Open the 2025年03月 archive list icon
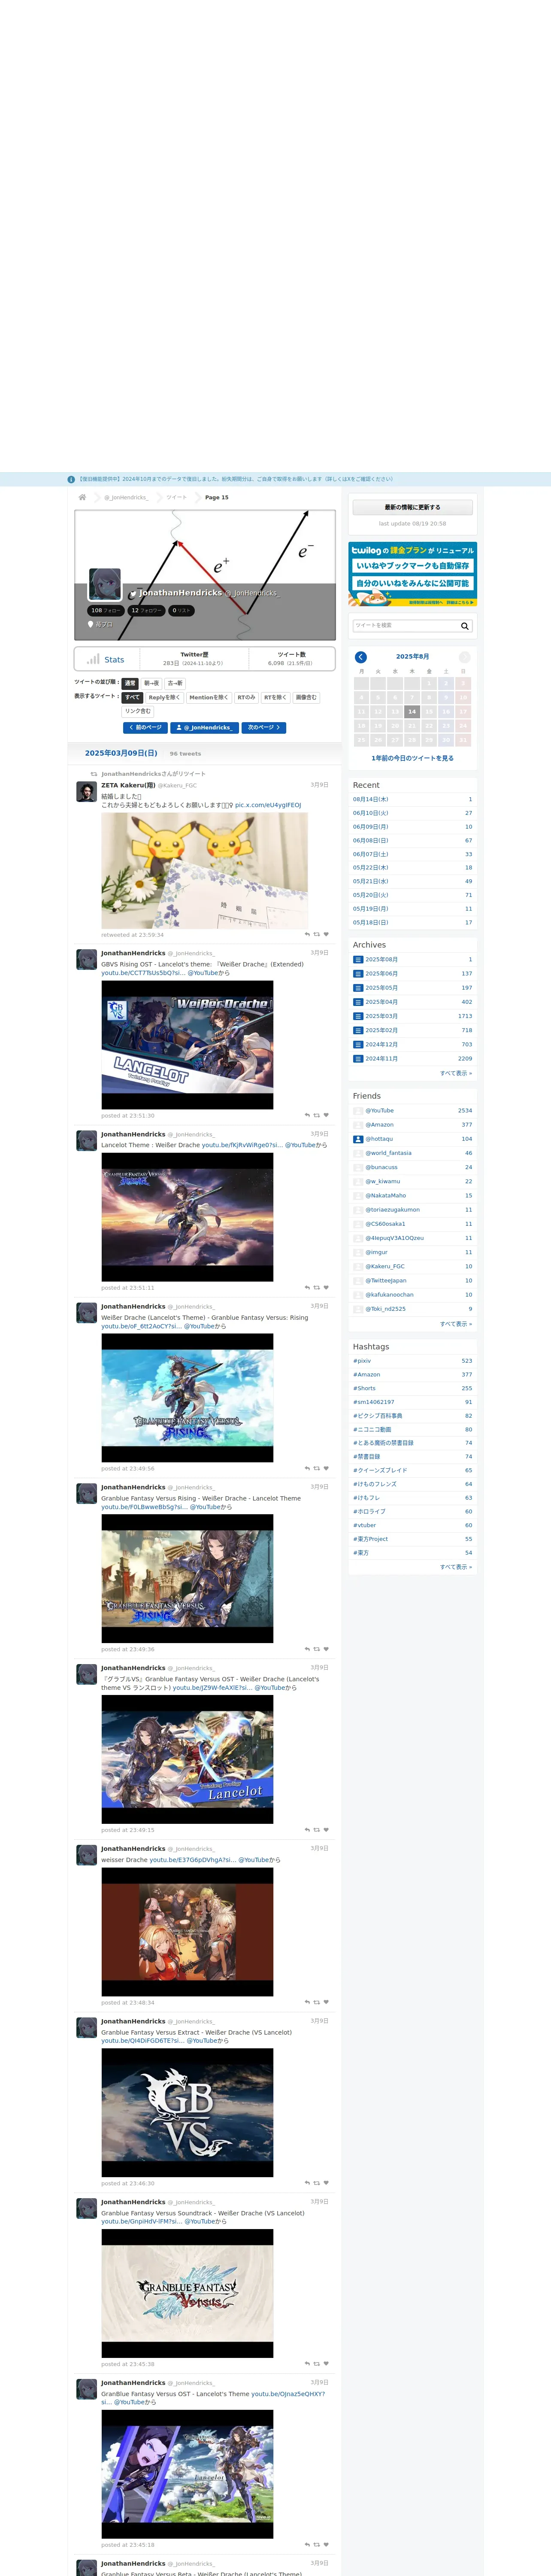Image resolution: width=551 pixels, height=2576 pixels. point(358,1016)
